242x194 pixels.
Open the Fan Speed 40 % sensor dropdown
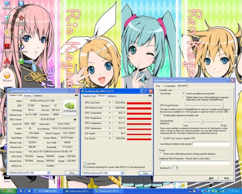110,133
